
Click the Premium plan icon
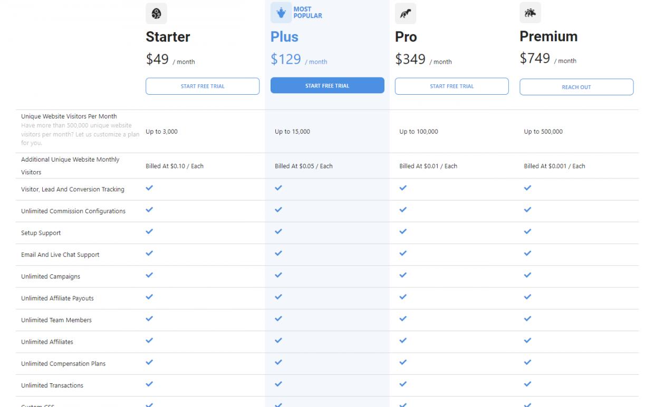530,13
